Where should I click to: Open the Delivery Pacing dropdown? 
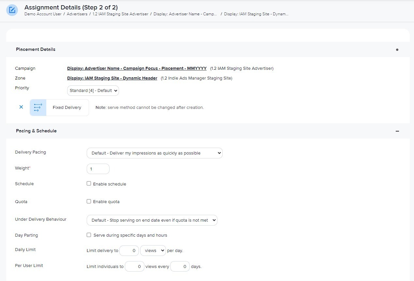pos(155,153)
